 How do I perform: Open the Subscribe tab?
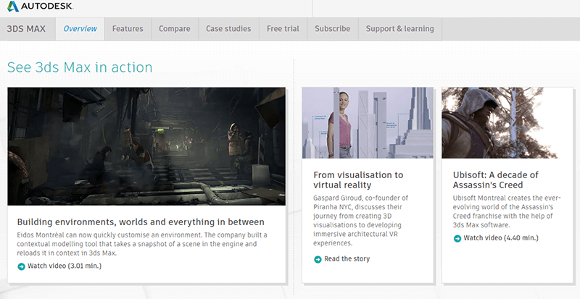[x=333, y=29]
